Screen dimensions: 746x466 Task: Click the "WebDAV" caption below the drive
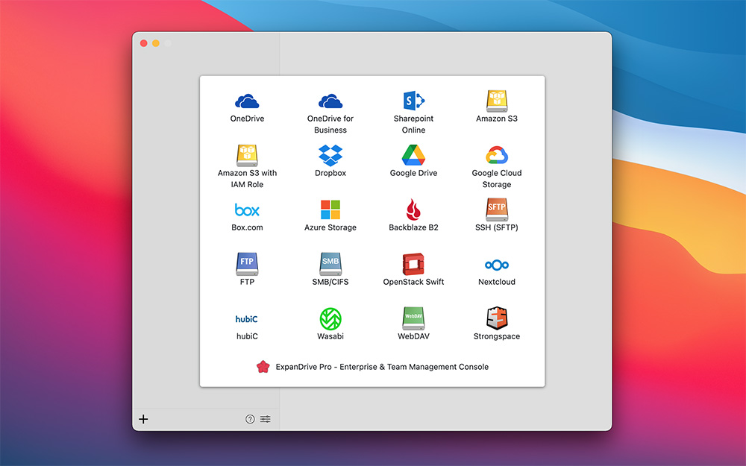pos(413,336)
